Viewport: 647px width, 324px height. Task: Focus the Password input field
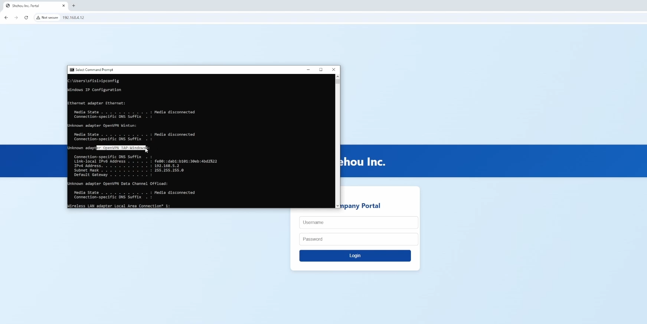coord(358,239)
